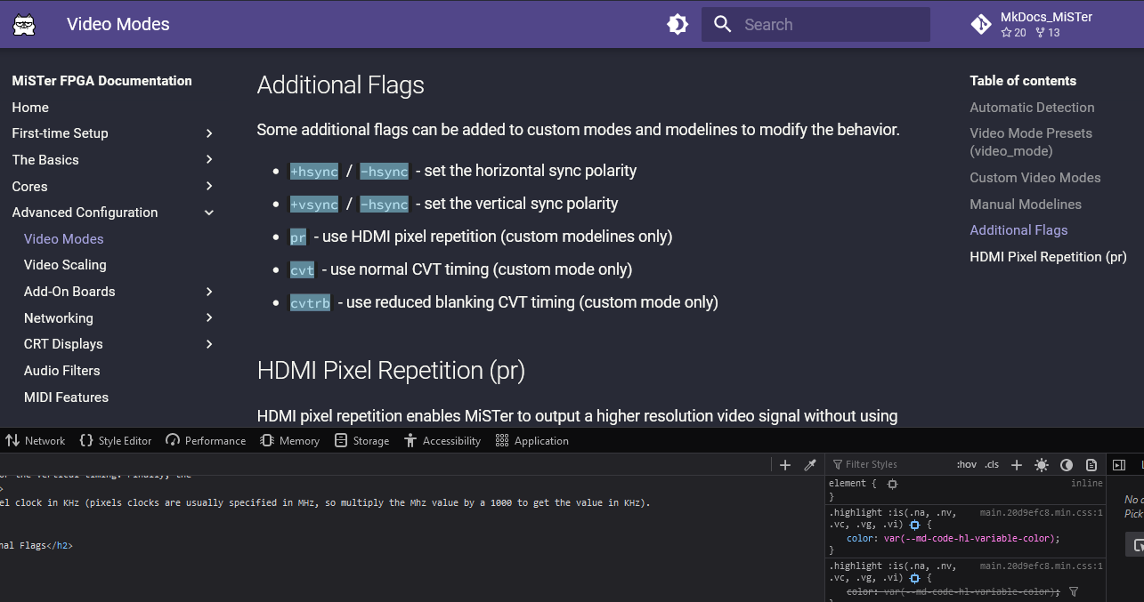Toggle the :hov pseudo-class panel
Image resolution: width=1144 pixels, height=602 pixels.
pyautogui.click(x=967, y=464)
